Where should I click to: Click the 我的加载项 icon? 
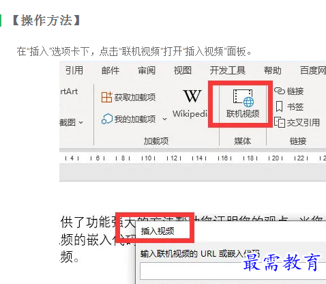tap(107, 119)
